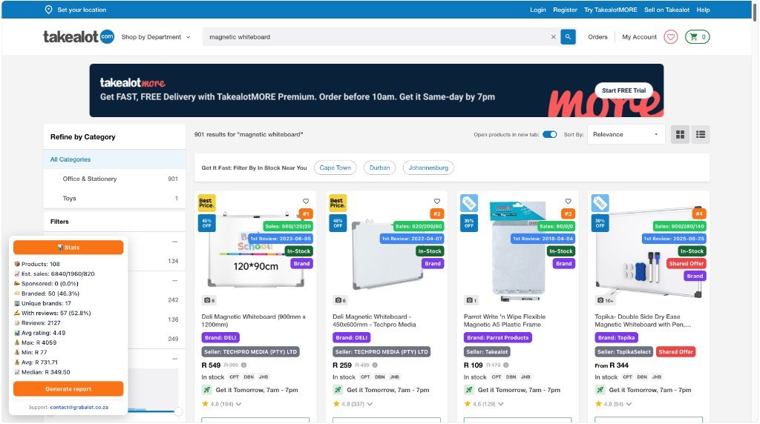This screenshot has width=760, height=424.
Task: Click Seller: TopikaSelect tag
Action: point(624,352)
